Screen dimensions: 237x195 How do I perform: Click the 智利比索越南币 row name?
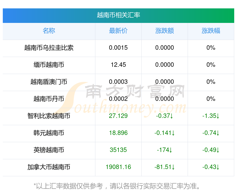[49, 116]
